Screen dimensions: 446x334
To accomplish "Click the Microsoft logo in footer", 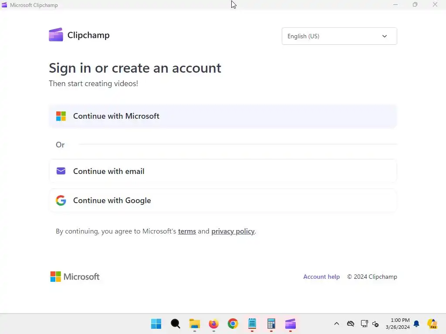I will 75,277.
